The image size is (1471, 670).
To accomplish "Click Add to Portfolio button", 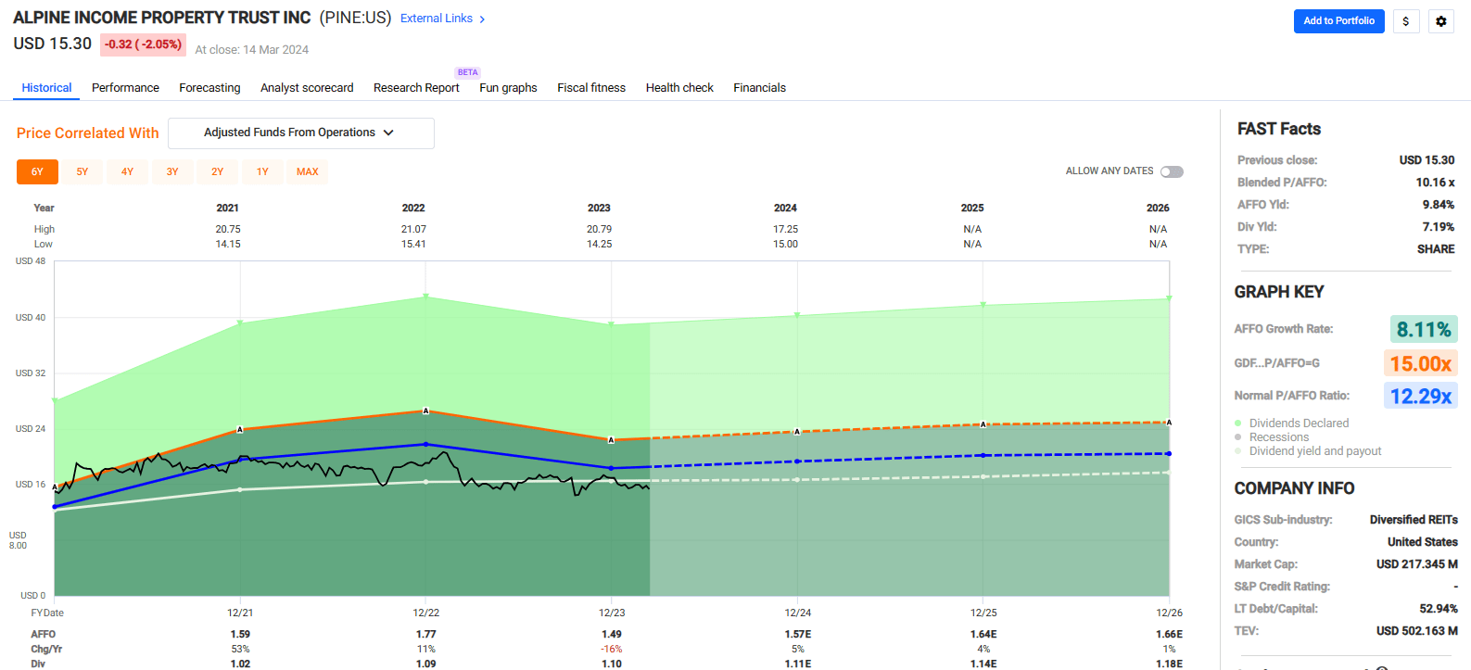I will 1338,21.
